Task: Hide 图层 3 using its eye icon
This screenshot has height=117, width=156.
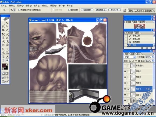Action: coord(125,95)
